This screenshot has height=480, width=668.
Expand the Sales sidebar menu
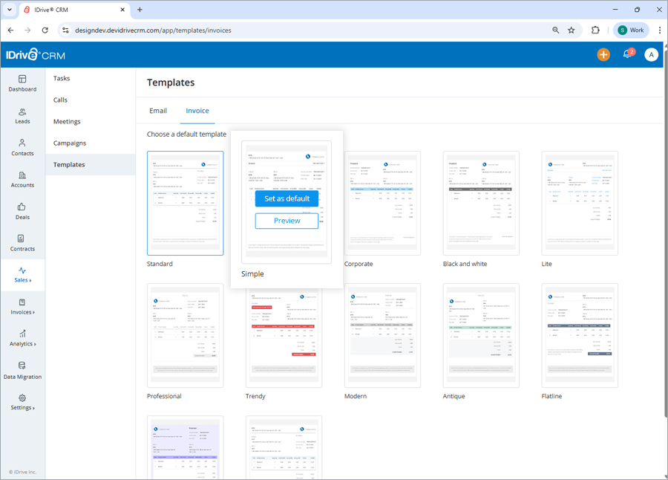22,276
